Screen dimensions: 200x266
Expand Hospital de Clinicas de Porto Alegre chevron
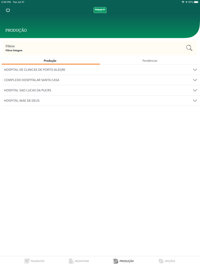click(195, 70)
